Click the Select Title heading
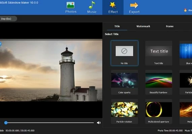The height and width of the screenshot is (134, 192). (x=112, y=34)
